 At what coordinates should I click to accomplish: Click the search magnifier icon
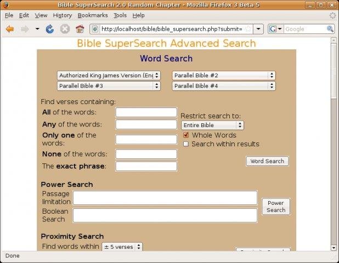pos(330,29)
